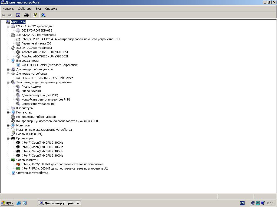Select Звуковые, видео и игровые устройства
The height and width of the screenshot is (207, 277).
pos(44,82)
